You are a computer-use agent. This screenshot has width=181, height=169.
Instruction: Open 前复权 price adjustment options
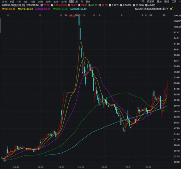click(151, 1)
